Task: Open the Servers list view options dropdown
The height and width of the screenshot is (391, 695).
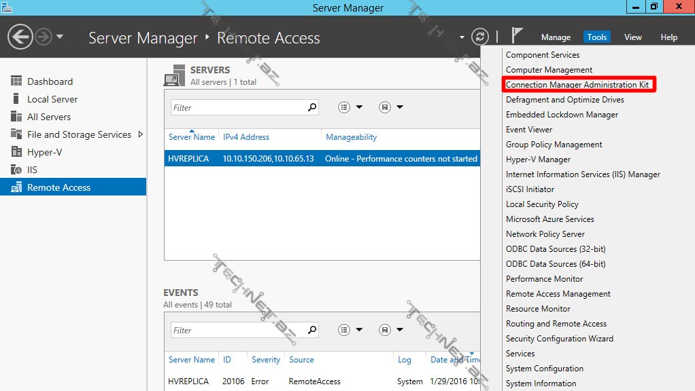Action: (350, 107)
